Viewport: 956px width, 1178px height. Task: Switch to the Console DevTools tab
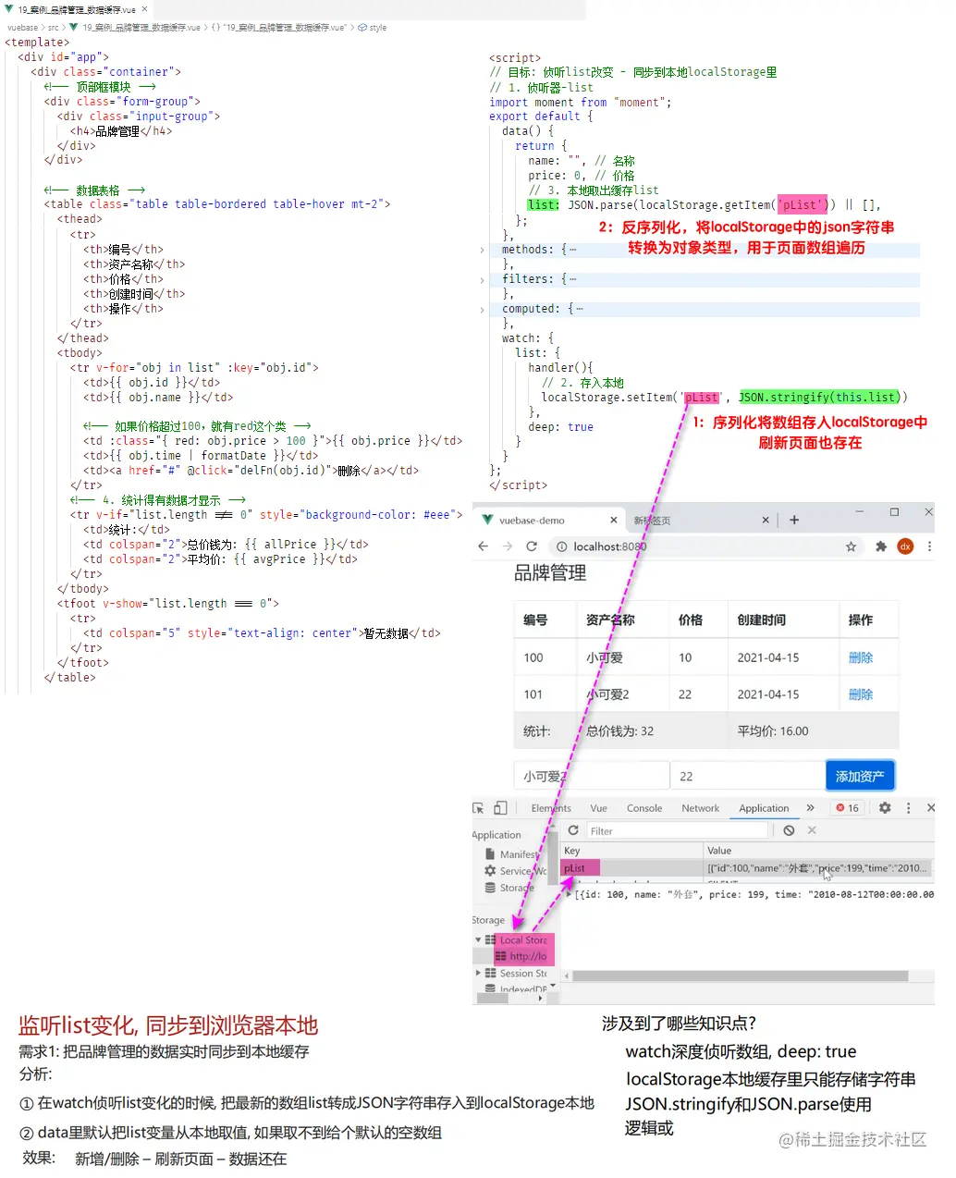tap(644, 808)
